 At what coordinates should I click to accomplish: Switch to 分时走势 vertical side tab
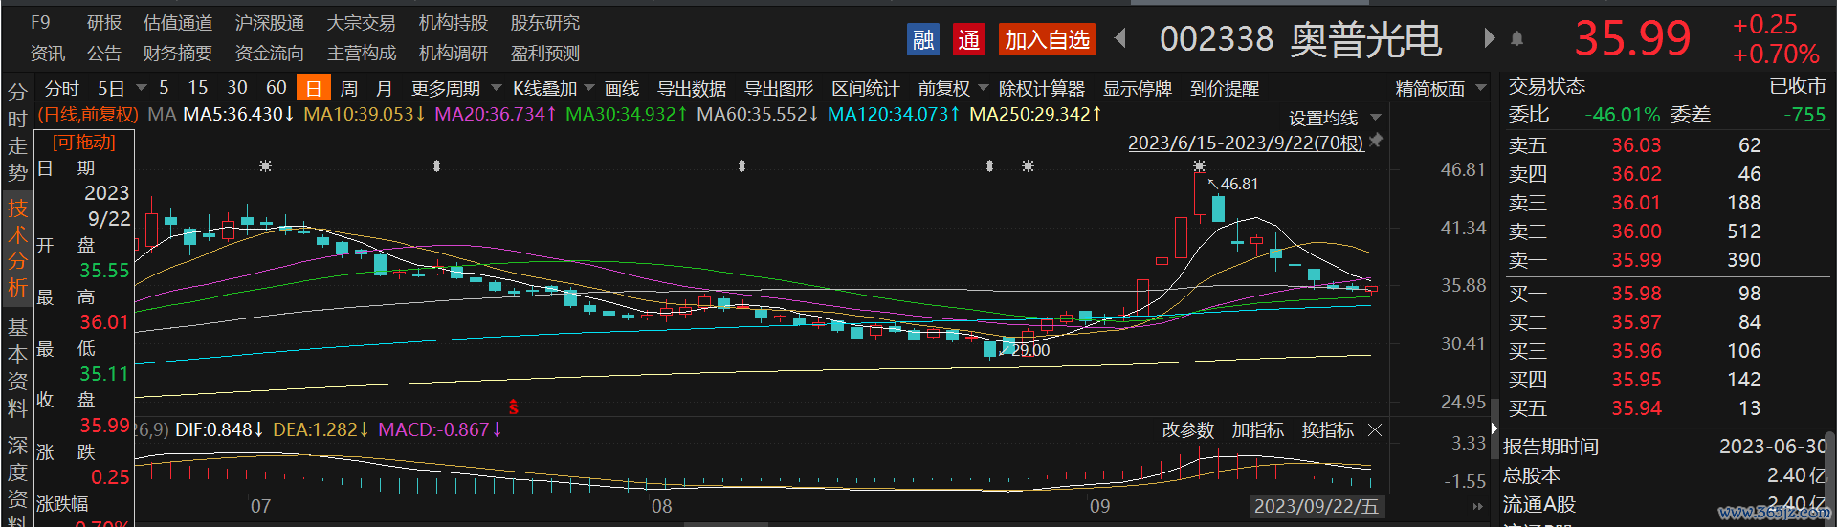pos(17,132)
